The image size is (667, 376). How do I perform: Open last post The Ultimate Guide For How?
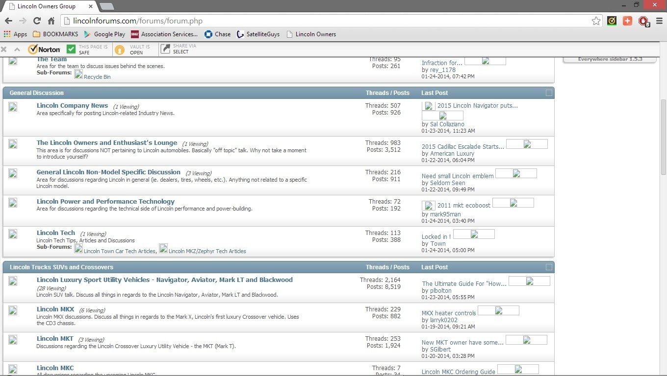pos(464,283)
